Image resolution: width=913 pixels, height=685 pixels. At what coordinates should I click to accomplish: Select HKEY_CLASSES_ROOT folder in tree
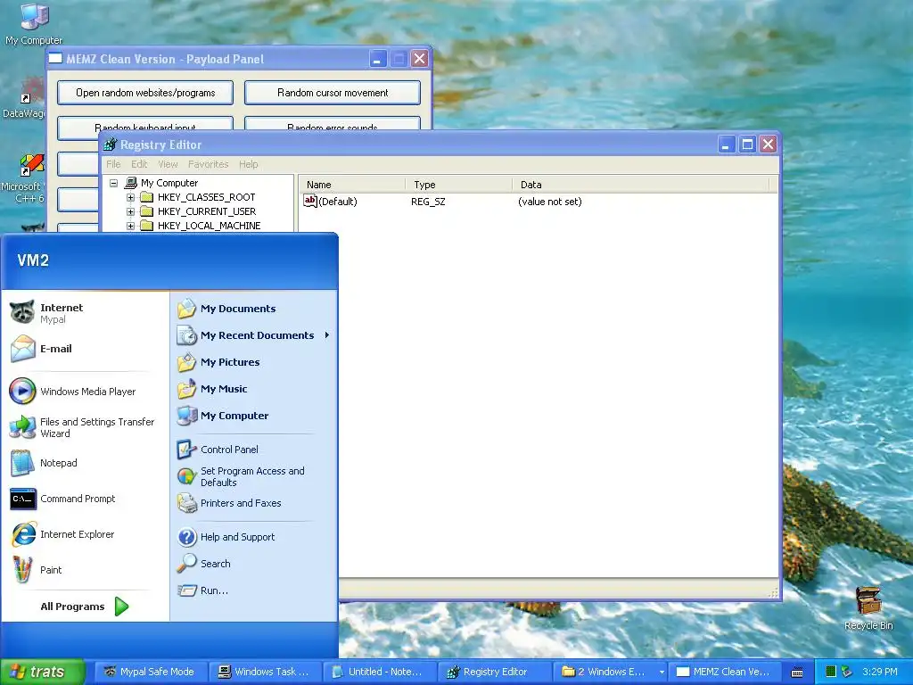pyautogui.click(x=206, y=197)
